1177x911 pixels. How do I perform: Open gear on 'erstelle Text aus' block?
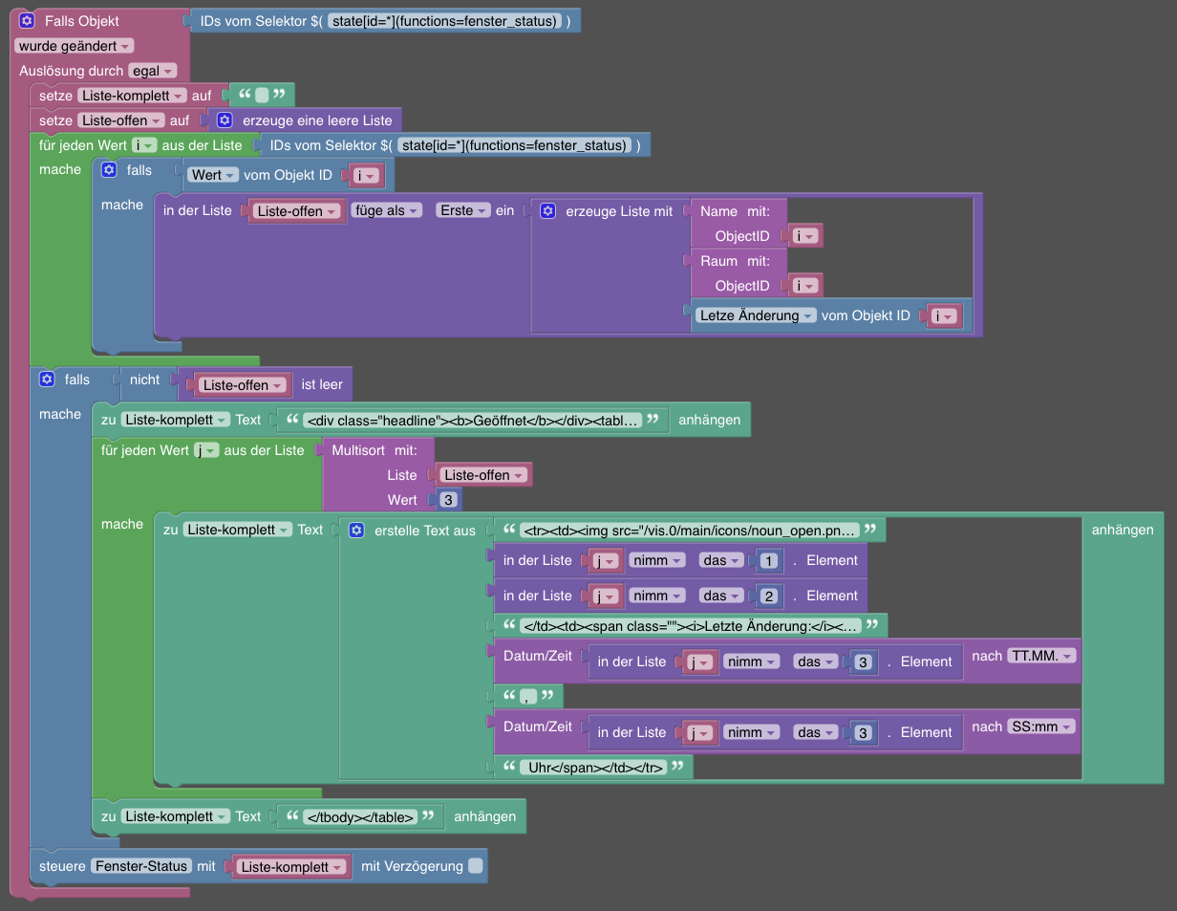pos(356,530)
